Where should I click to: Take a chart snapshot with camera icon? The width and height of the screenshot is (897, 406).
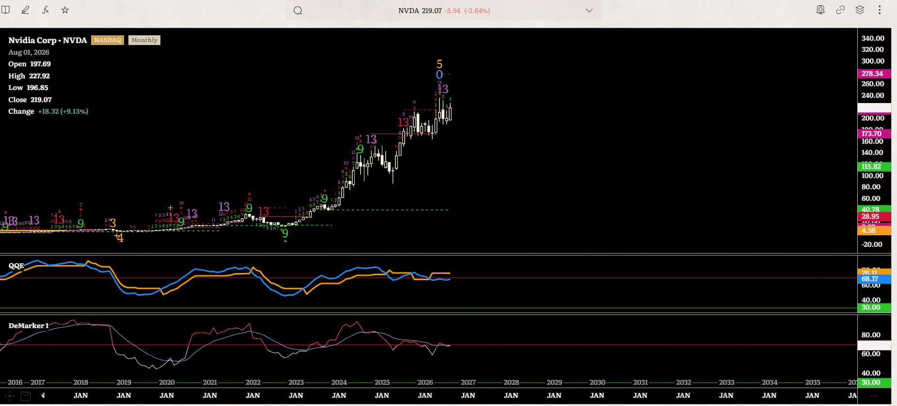point(820,10)
